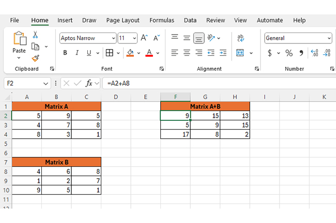This screenshot has width=336, height=223.
Task: Click the Insert Function fx icon
Action: pyautogui.click(x=89, y=83)
